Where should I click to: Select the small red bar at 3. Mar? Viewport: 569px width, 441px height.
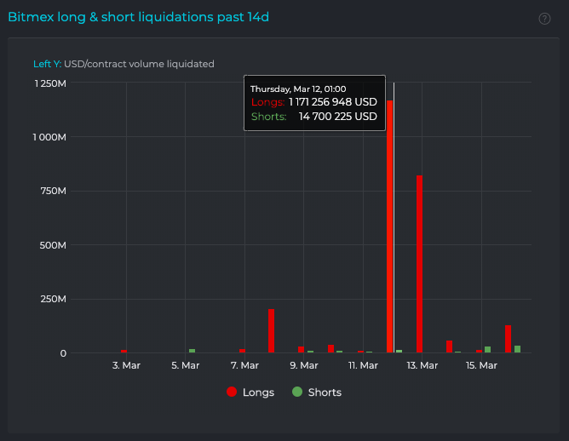click(124, 351)
